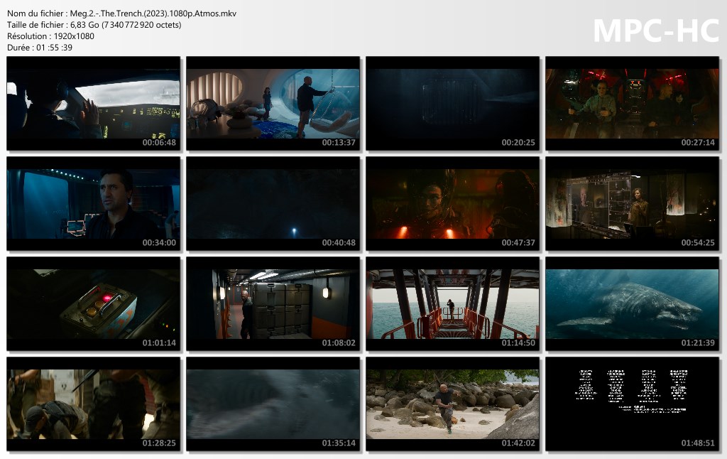
Task: Click the red button frame 01:01:14
Action: 93,303
